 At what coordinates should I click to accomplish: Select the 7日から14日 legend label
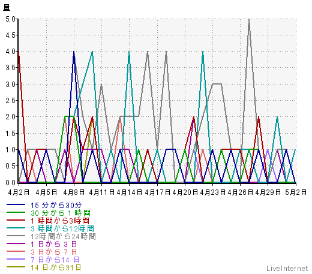tap(55, 260)
